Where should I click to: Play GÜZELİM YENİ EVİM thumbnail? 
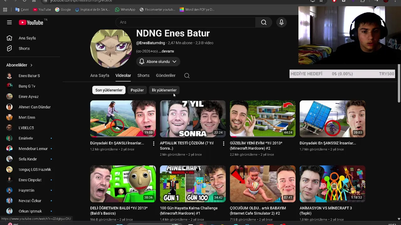263,119
